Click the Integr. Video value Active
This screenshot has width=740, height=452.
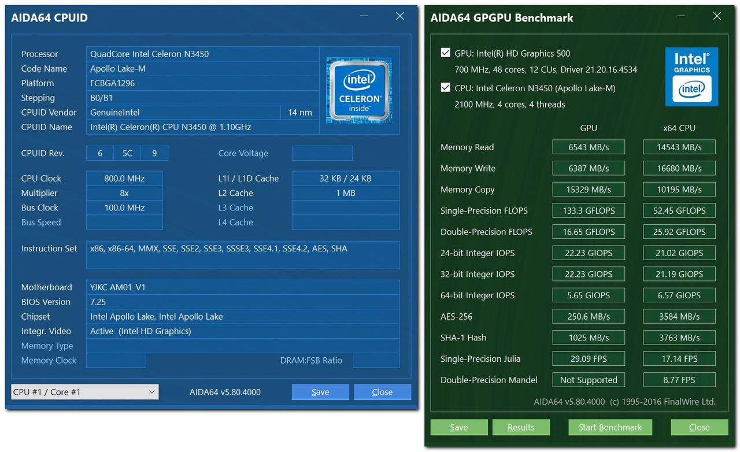click(243, 331)
